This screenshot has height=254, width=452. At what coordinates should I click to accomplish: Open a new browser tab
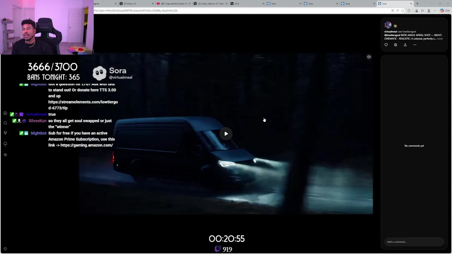(417, 4)
